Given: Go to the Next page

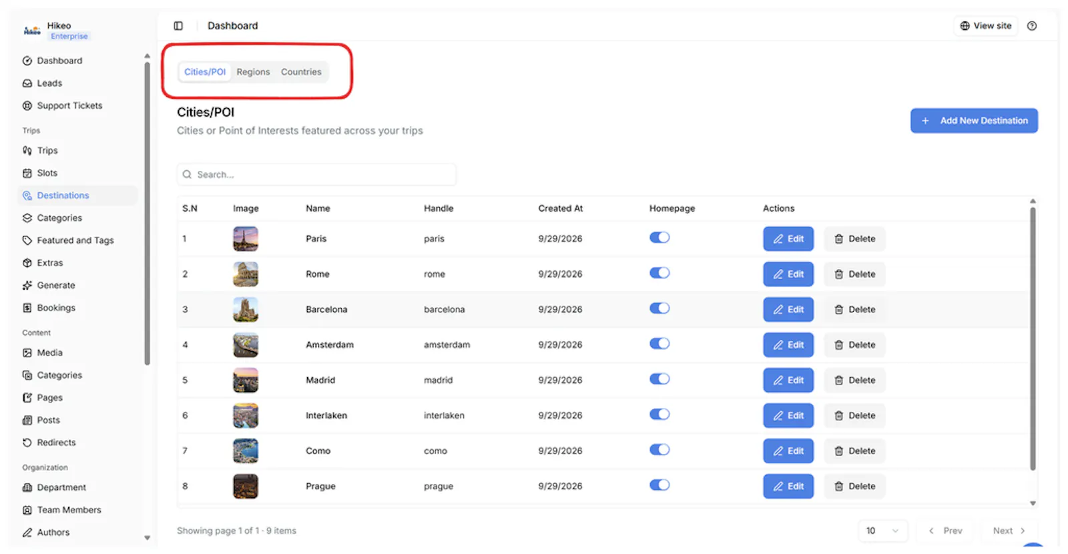Looking at the screenshot, I should coord(1009,531).
